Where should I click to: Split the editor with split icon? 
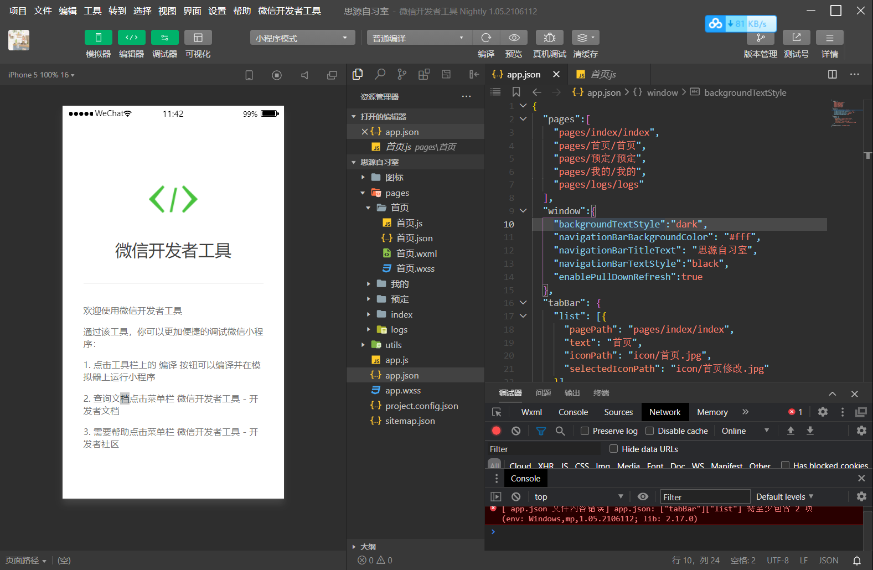[x=832, y=74]
